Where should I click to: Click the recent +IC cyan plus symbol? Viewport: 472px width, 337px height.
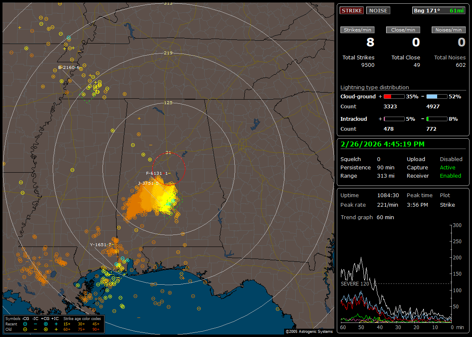(x=56, y=324)
